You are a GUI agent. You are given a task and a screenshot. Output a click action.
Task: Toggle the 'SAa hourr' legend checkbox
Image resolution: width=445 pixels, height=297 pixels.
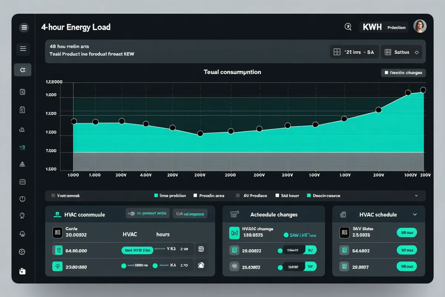click(x=277, y=195)
